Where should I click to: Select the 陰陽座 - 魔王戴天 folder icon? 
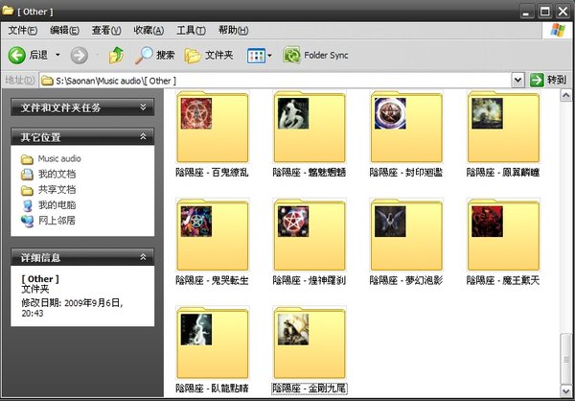pyautogui.click(x=503, y=235)
